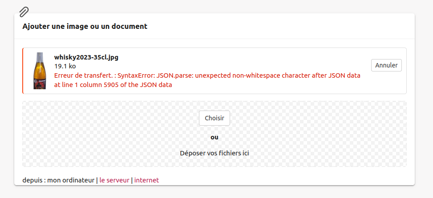Viewport: 433px width, 198px height.
Task: Switch source to le serveur
Action: tap(114, 180)
